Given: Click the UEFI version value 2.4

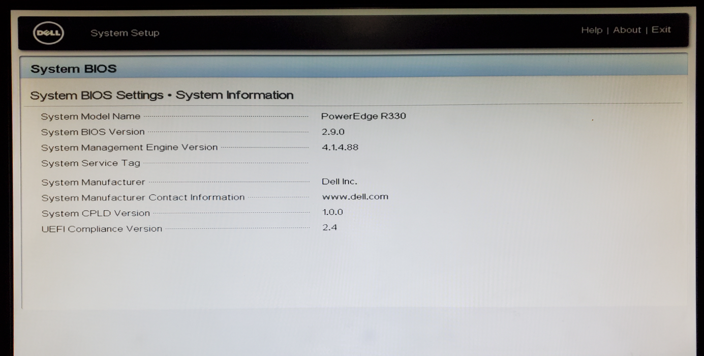Looking at the screenshot, I should 330,227.
